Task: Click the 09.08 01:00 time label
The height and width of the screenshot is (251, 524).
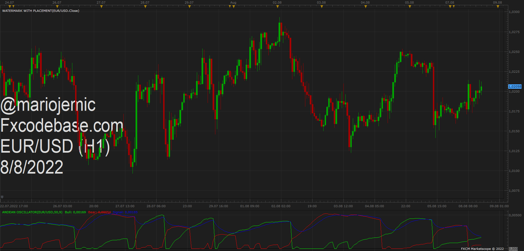Action: [499, 206]
